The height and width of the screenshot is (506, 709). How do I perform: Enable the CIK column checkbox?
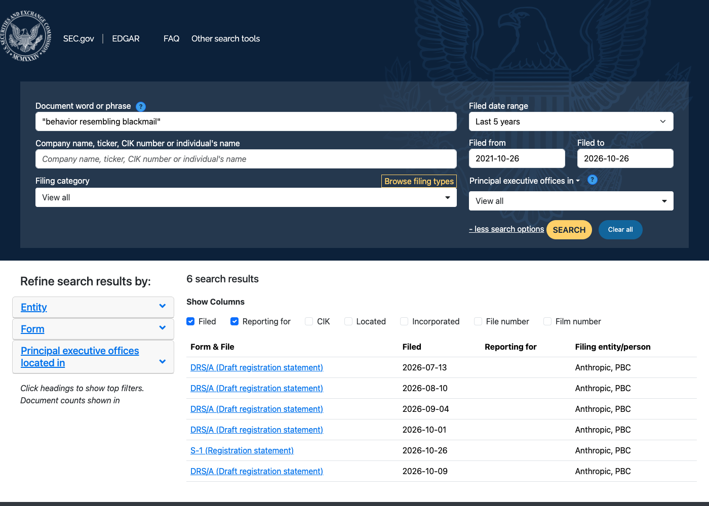(x=309, y=321)
